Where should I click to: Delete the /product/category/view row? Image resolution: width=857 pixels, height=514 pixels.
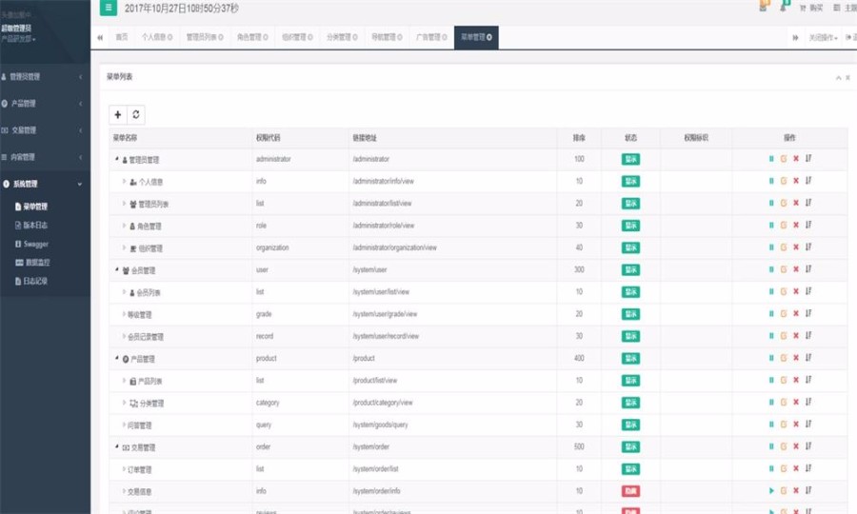(x=796, y=403)
